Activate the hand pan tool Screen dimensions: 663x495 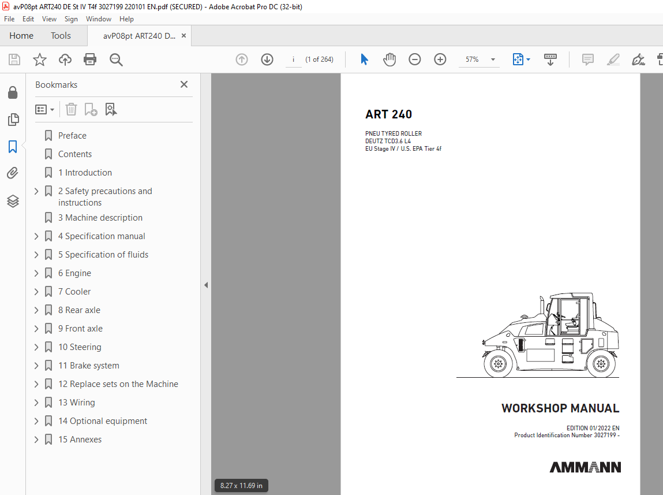click(x=389, y=59)
